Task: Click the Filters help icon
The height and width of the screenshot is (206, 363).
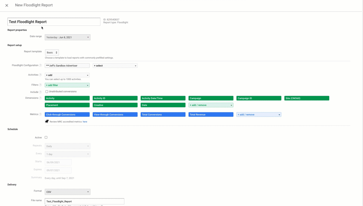Action: tap(40, 85)
